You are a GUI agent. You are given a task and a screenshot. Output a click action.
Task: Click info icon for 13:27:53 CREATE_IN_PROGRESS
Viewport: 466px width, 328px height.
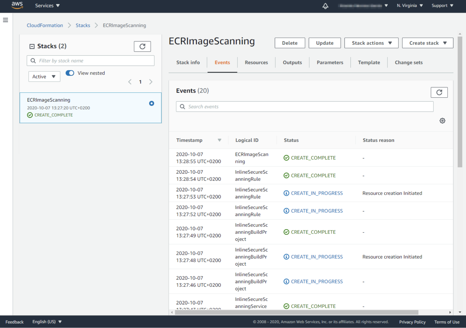286,193
